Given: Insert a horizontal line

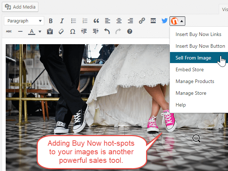Looking at the screenshot, I should pyautogui.click(x=20, y=31).
